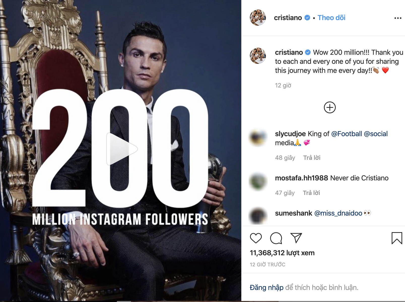This screenshot has width=405, height=302.
Task: Click Đăng nhập login link
Action: (x=266, y=287)
